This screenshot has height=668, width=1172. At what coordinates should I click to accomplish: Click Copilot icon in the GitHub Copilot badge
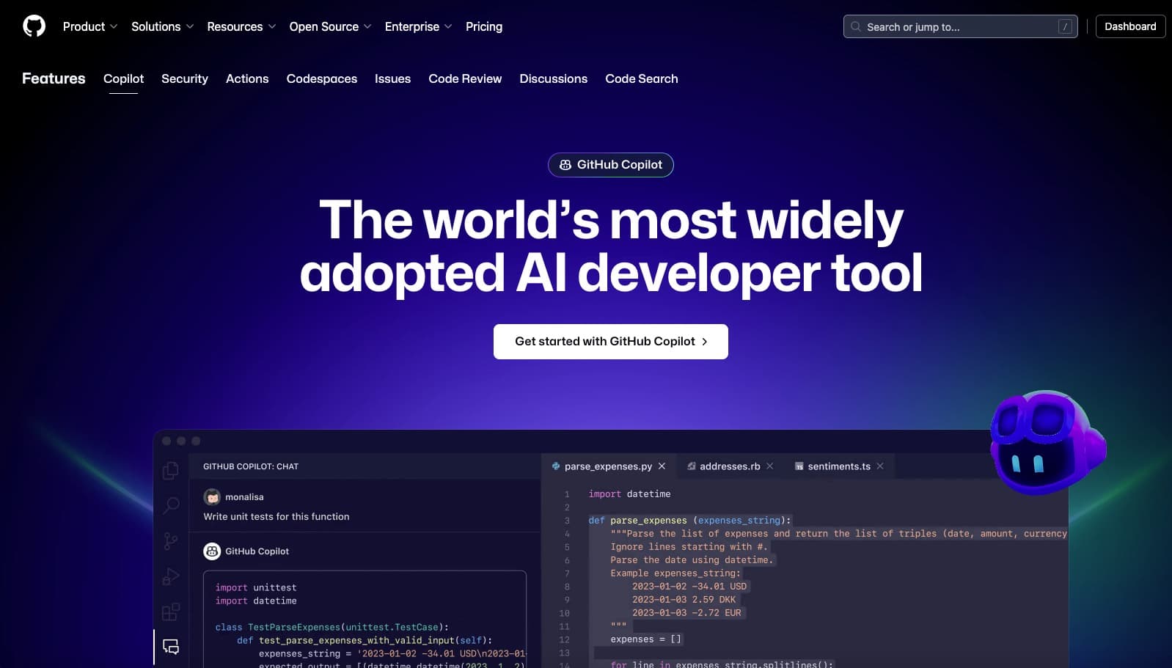pos(565,165)
